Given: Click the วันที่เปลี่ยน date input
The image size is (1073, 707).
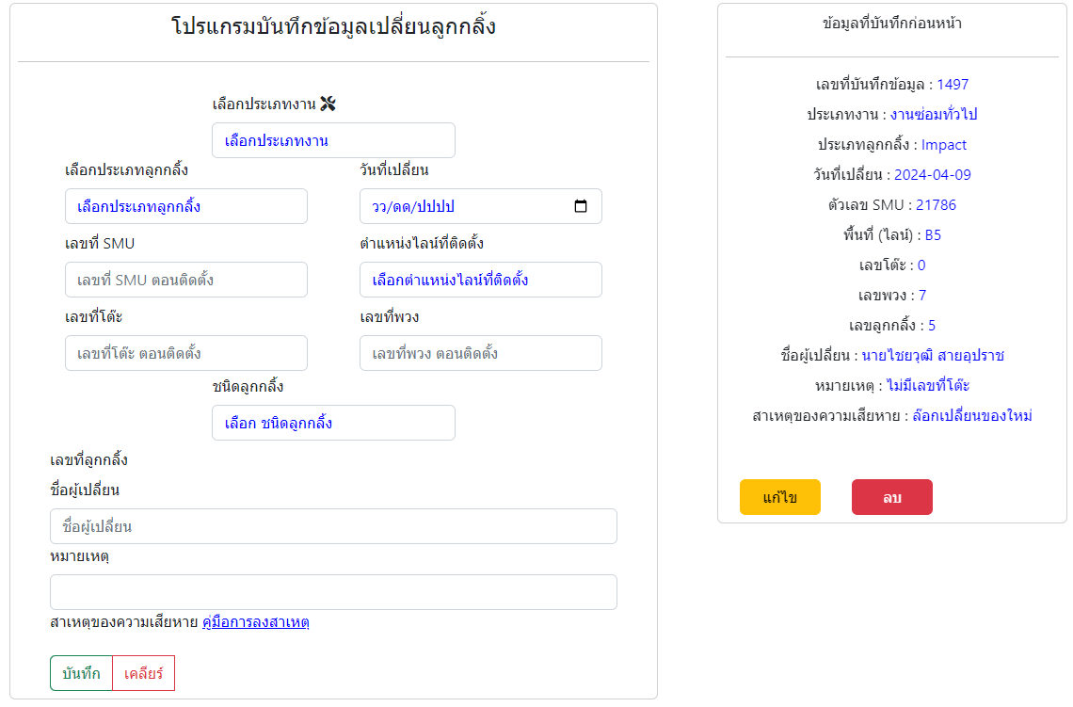Looking at the screenshot, I should pos(461,206).
